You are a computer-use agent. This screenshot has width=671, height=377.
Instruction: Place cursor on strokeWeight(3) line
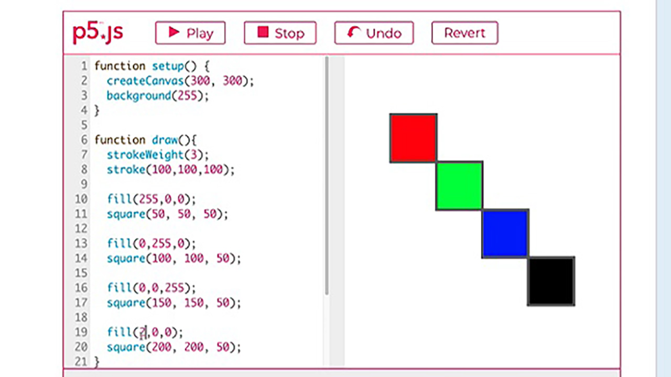(157, 155)
